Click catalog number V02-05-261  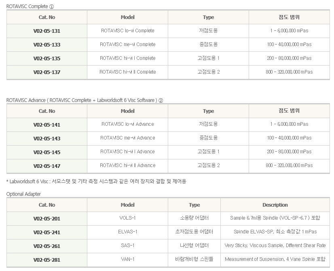click(47, 246)
